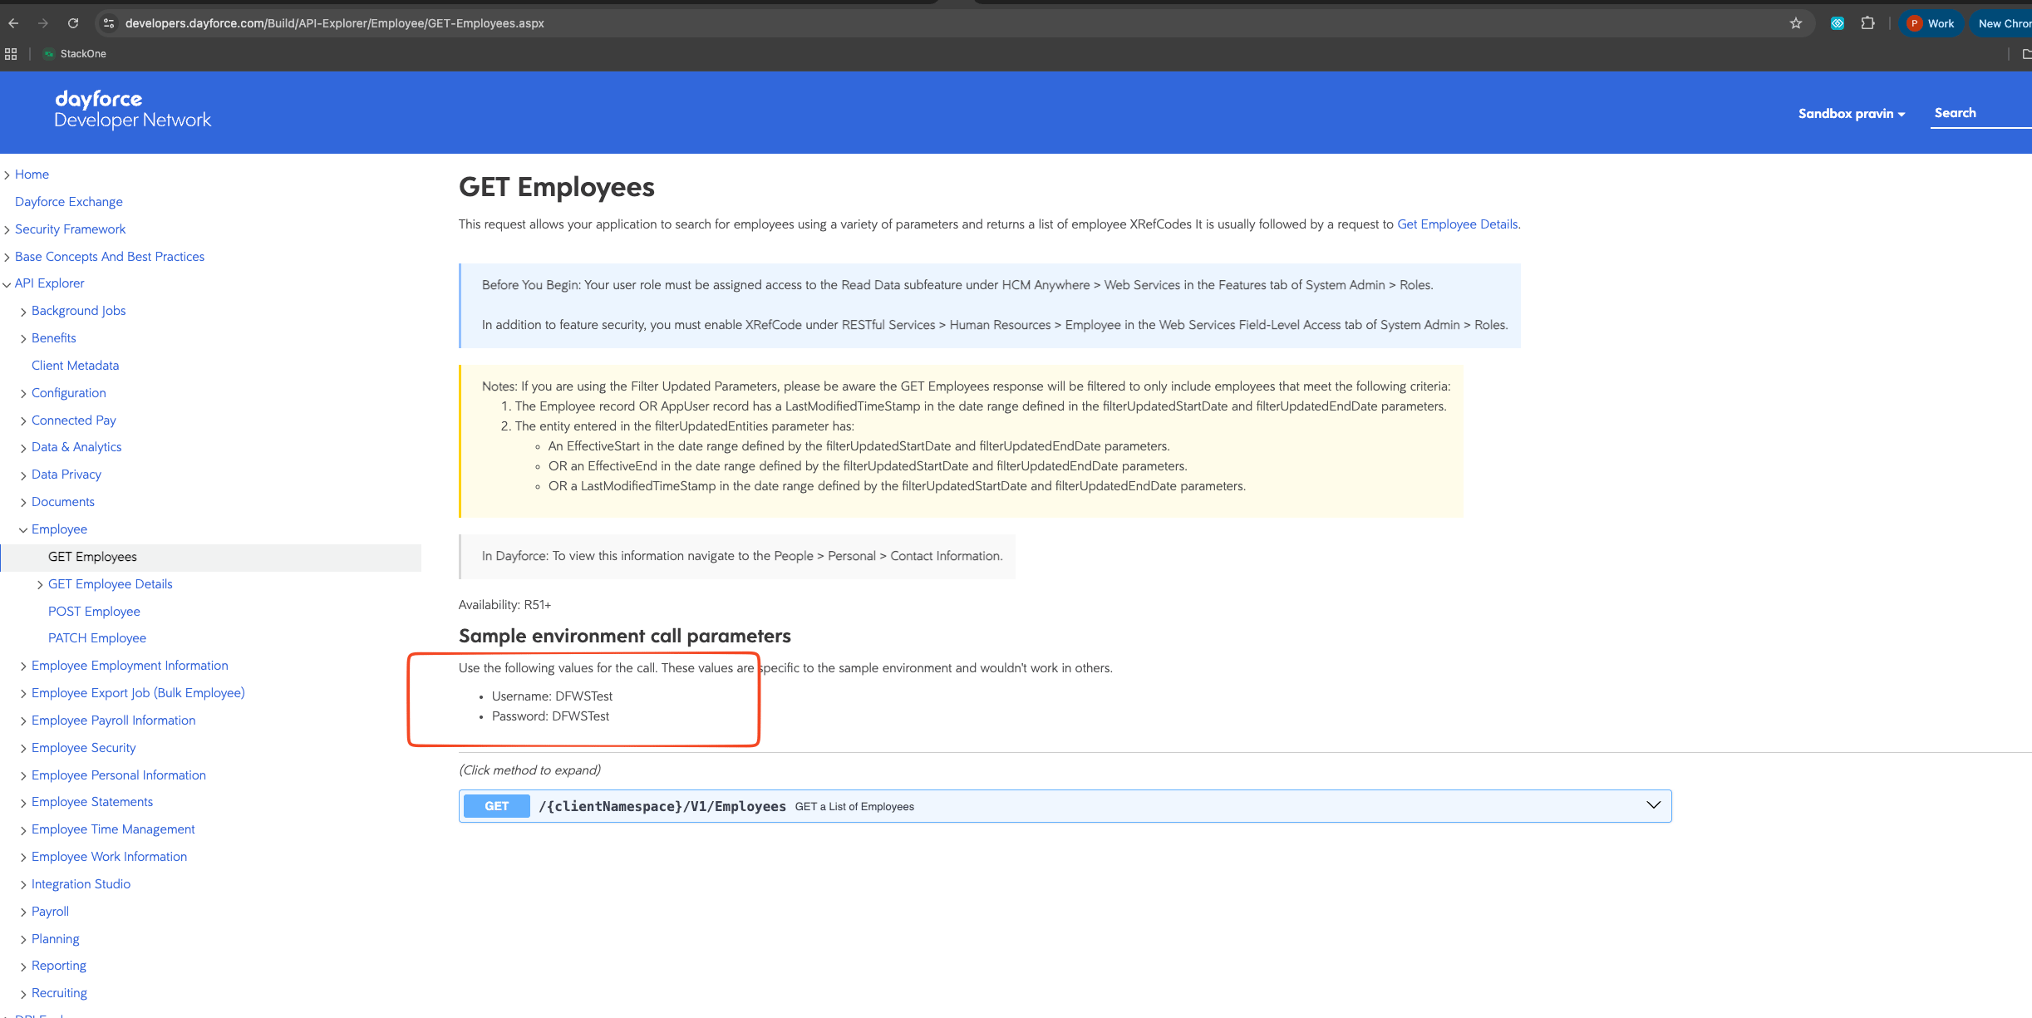
Task: Open site information icon in address bar
Action: click(108, 23)
